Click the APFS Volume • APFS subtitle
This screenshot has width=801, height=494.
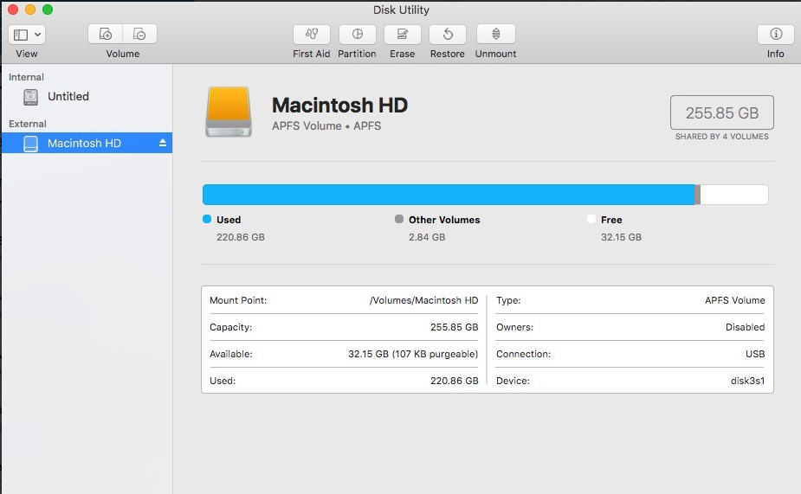326,125
